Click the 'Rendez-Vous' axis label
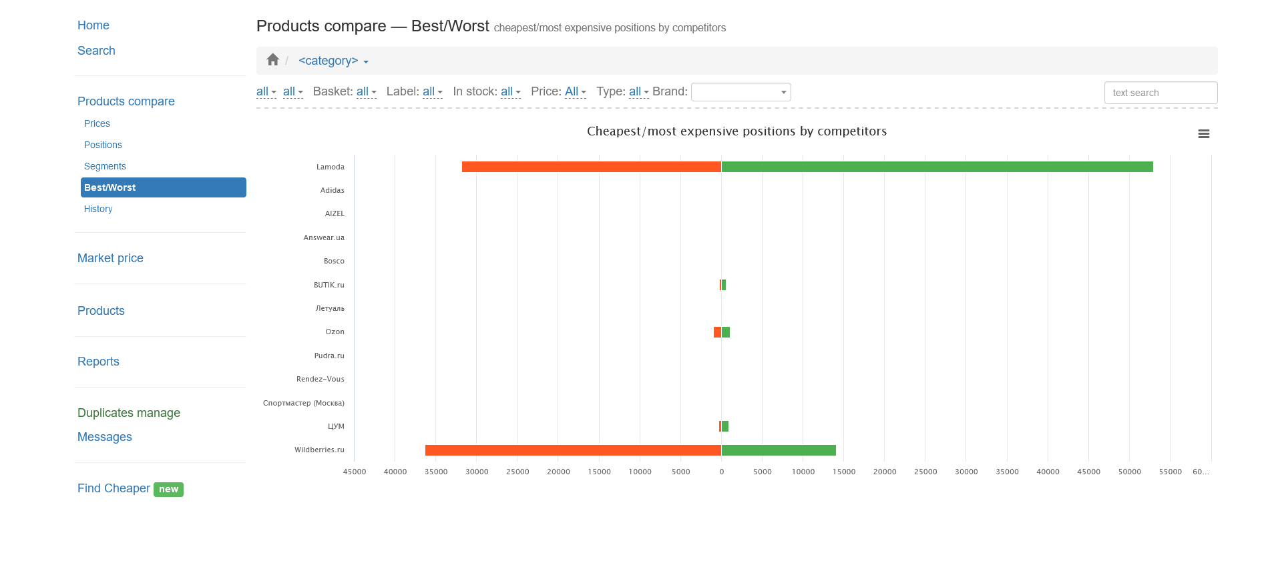The image size is (1282, 565). [x=320, y=379]
